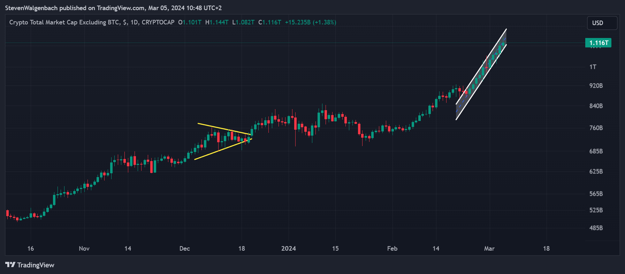Click the O1.101T open value
625x274 pixels.
190,22
